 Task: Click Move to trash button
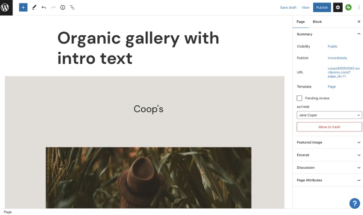click(x=329, y=127)
